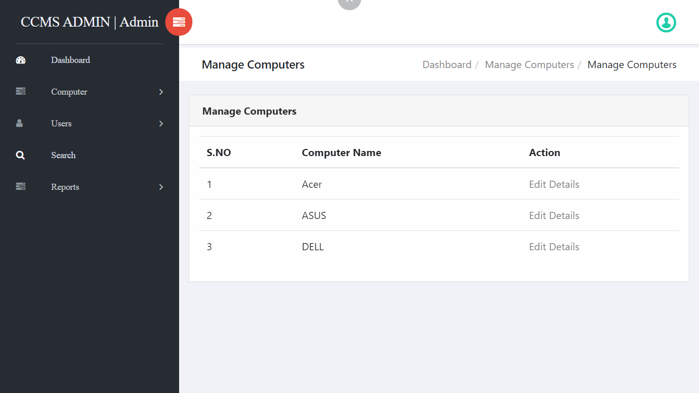Click Edit Details for Acer
This screenshot has height=393, width=699.
coord(554,184)
